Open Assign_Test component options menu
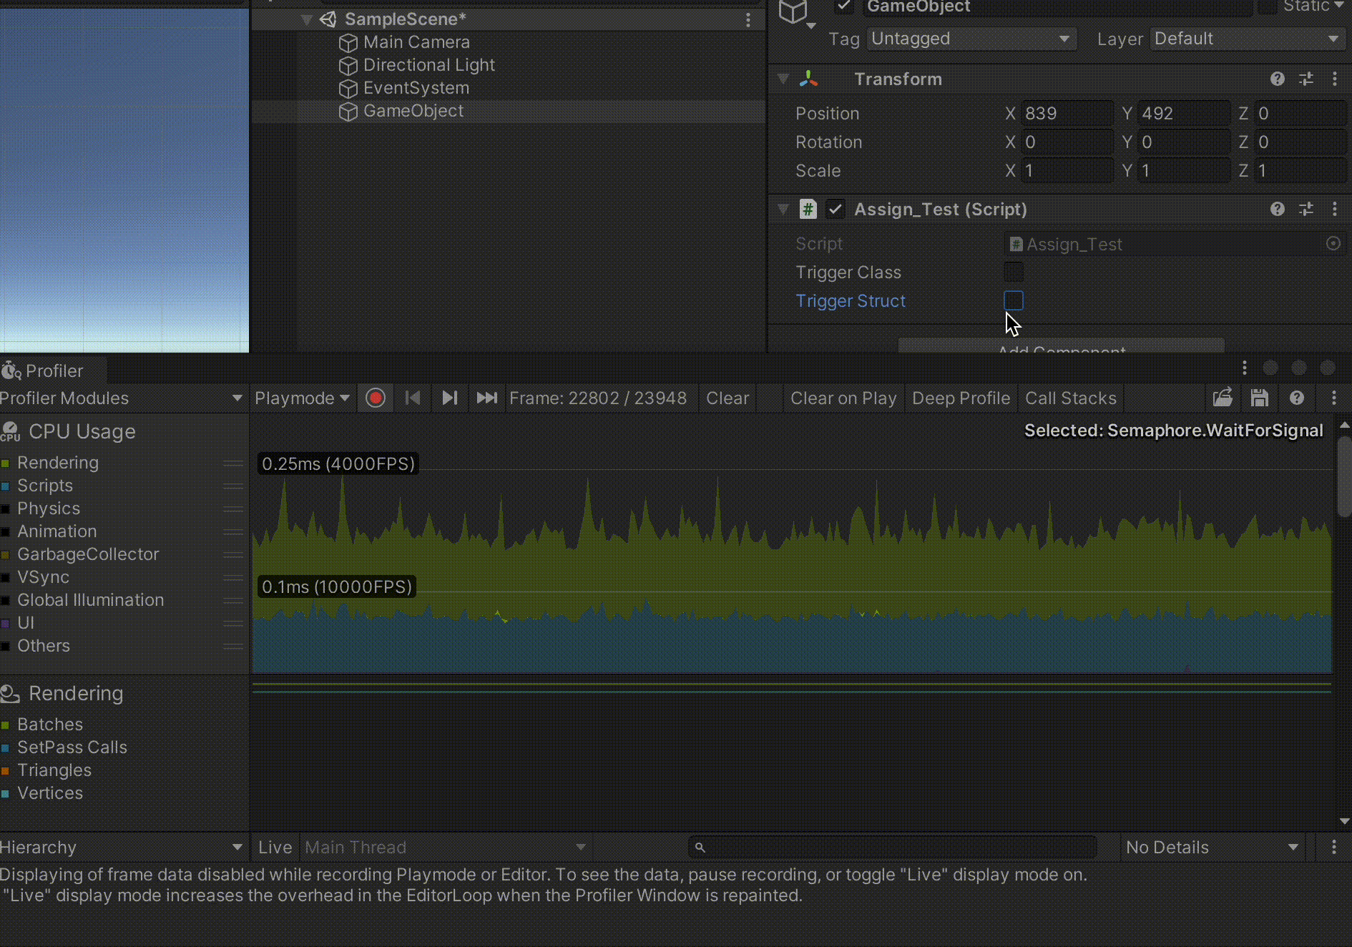1352x947 pixels. [x=1335, y=209]
